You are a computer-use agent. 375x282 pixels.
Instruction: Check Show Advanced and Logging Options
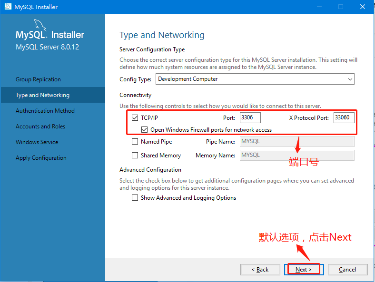[x=135, y=198]
